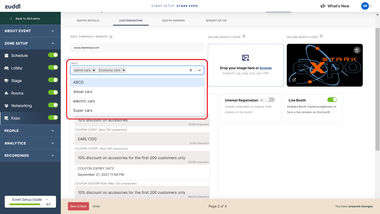Click the browse link for booth cover
Image resolution: width=380 pixels, height=214 pixels.
(x=266, y=68)
